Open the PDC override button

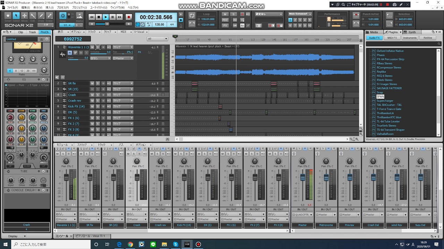pyautogui.click(x=225, y=20)
